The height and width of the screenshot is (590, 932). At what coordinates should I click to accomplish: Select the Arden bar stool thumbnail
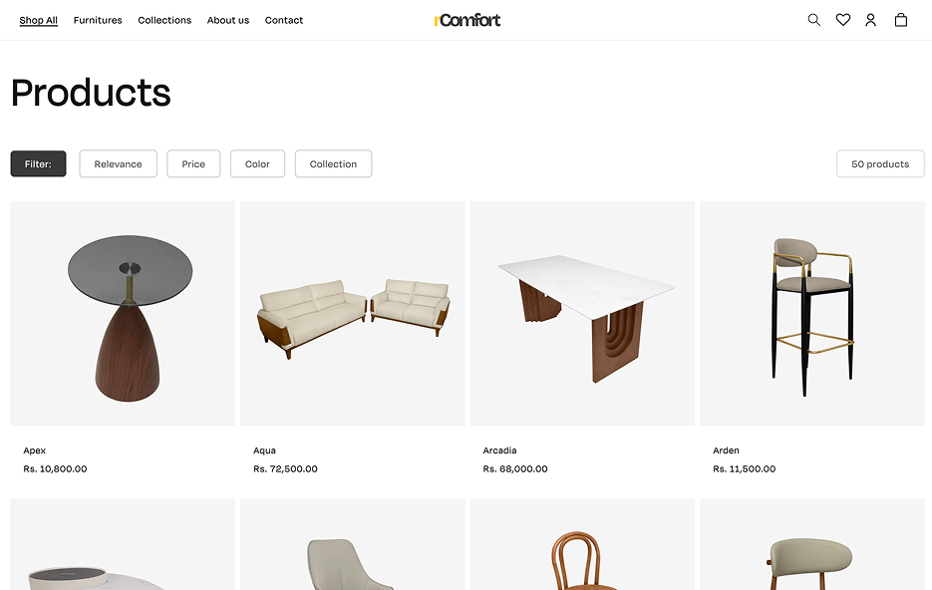click(x=812, y=314)
